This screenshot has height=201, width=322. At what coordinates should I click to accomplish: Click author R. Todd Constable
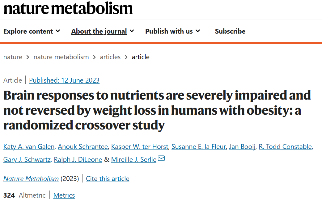pos(285,147)
